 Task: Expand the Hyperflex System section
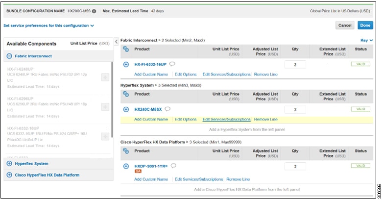[x=9, y=163]
